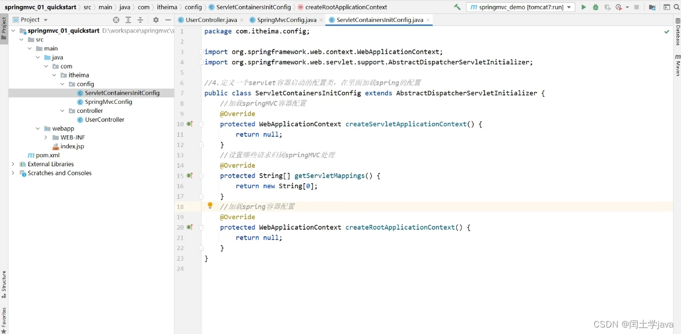Screen dimensions: 681x334
Task: Click breadcrumb createRootApplicationContext
Action: (346, 7)
